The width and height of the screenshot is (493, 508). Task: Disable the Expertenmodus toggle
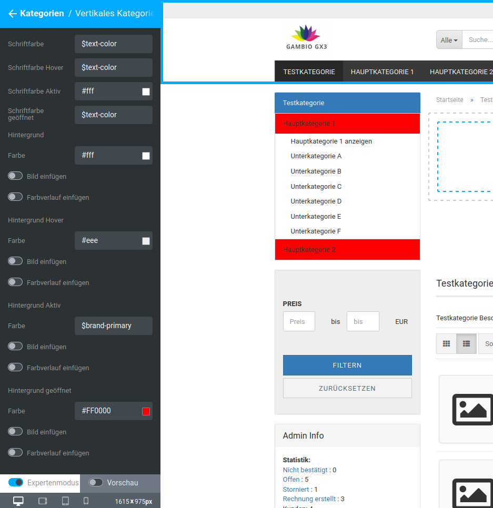click(16, 482)
